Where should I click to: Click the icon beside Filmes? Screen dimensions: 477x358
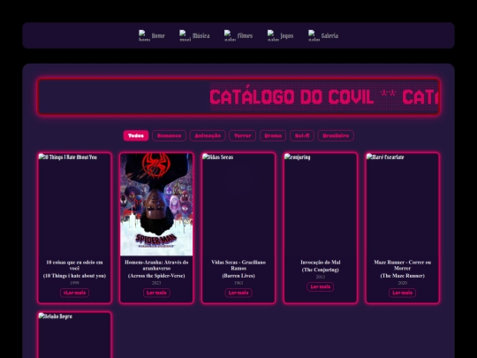tap(230, 35)
